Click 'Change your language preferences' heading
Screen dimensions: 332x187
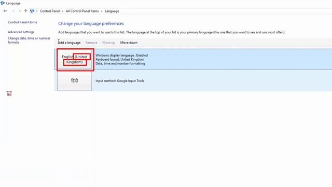coord(91,23)
